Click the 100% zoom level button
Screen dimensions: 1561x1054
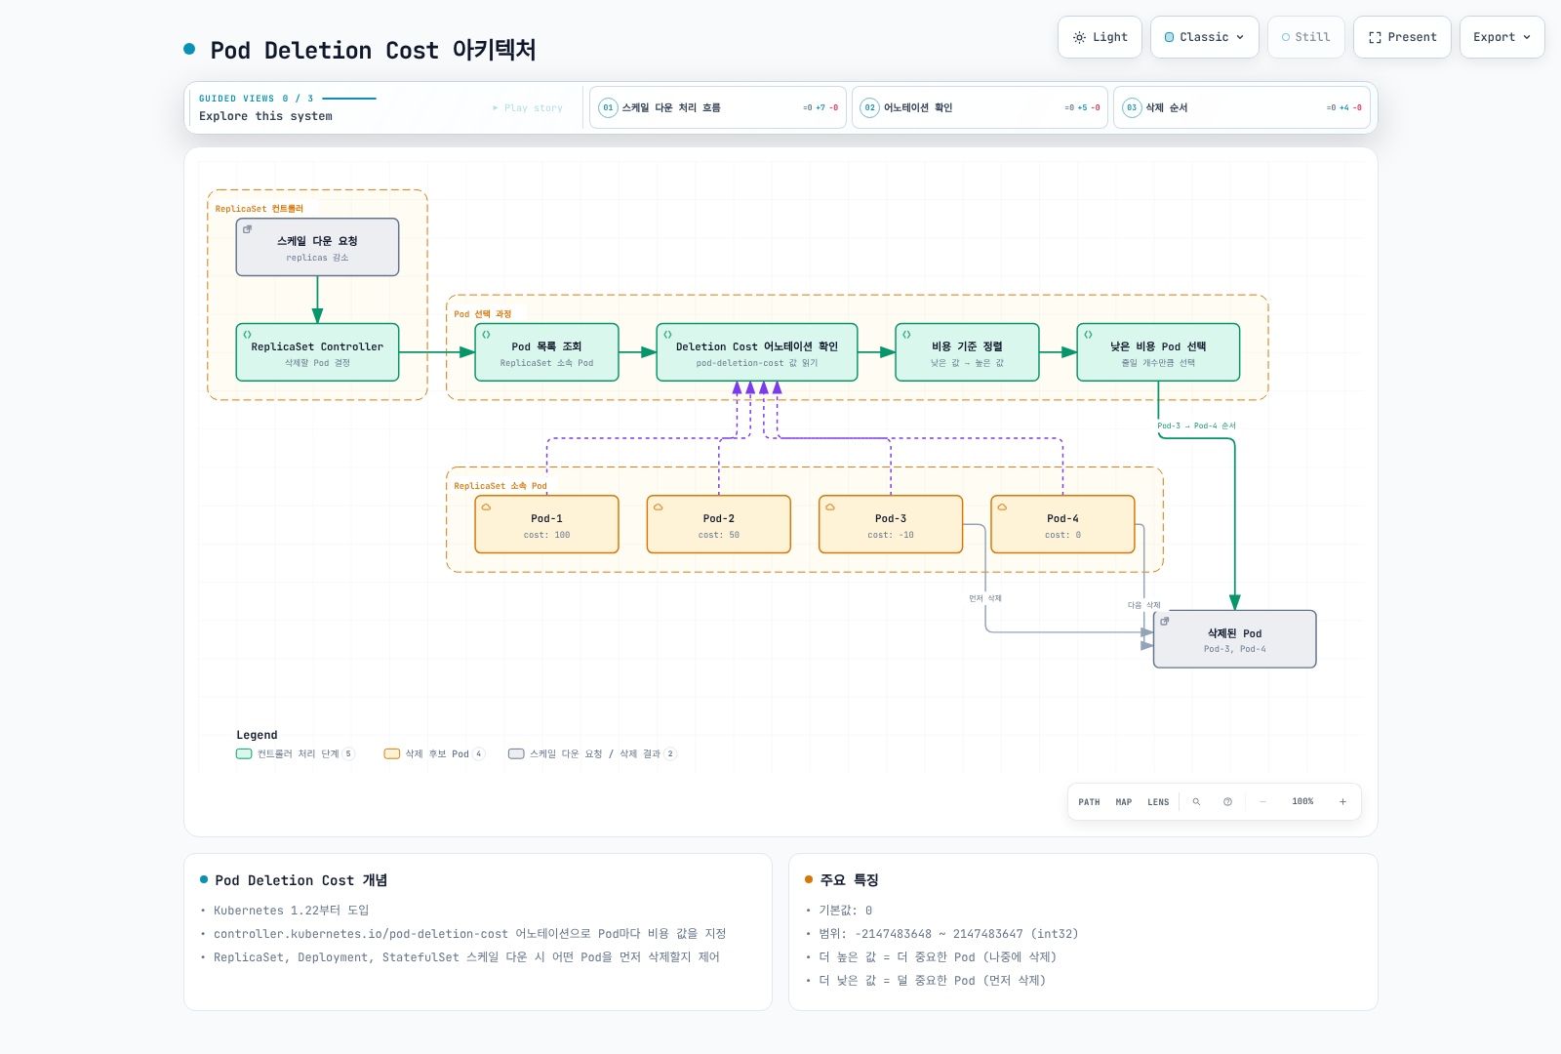(1302, 802)
